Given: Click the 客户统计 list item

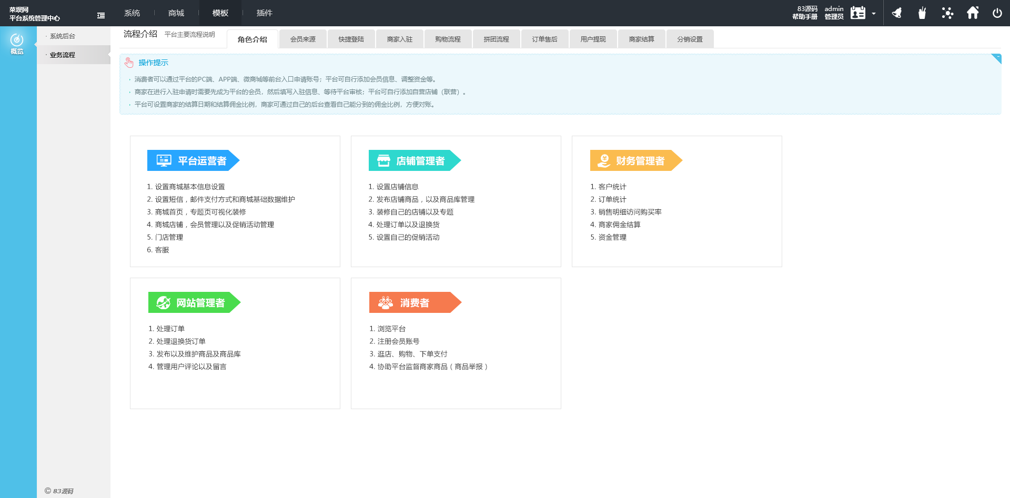Looking at the screenshot, I should [608, 187].
